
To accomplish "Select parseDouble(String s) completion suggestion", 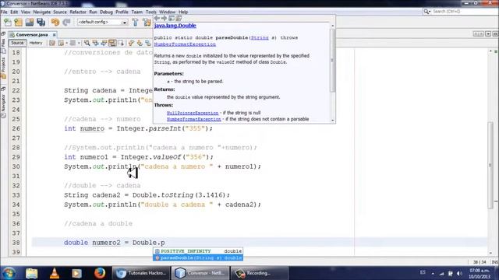I will [x=198, y=257].
